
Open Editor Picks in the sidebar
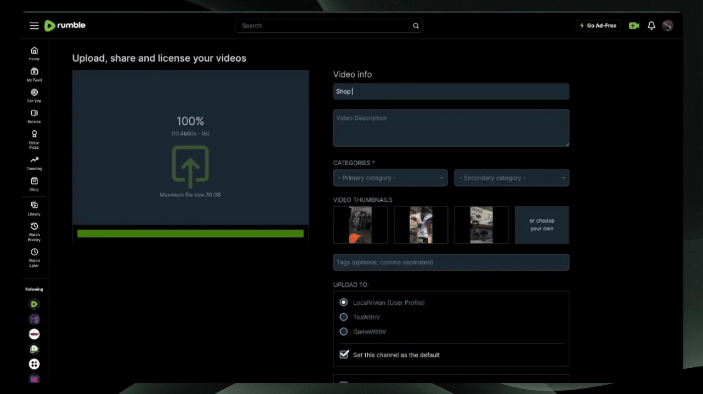pos(34,140)
